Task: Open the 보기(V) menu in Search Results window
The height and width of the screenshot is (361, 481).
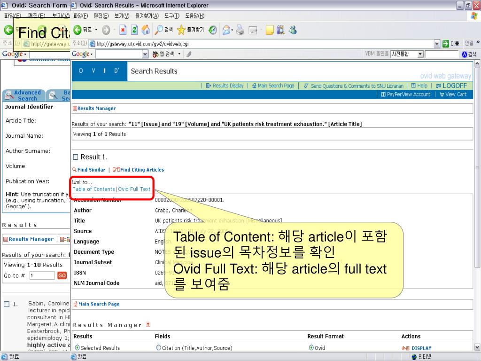Action: pos(122,16)
